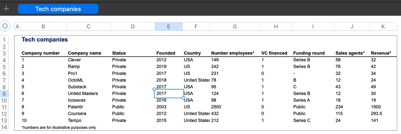Click the employees value 2500
The image size is (401, 134).
point(216,107)
